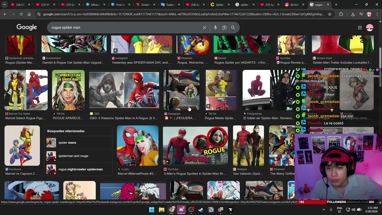Reload the current page
Viewport: 382px width, 215px height.
click(21, 14)
